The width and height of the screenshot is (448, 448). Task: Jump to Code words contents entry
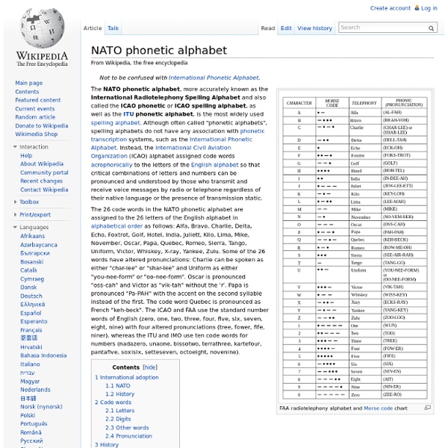(116, 402)
